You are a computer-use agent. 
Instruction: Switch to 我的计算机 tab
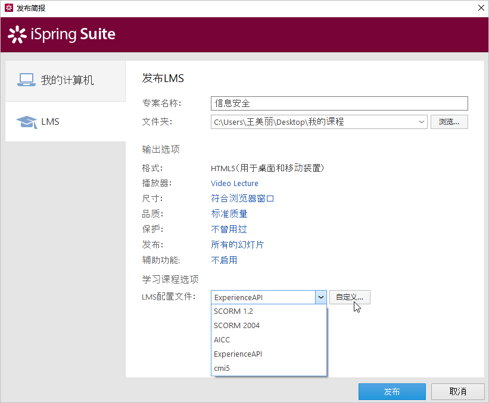(x=65, y=81)
